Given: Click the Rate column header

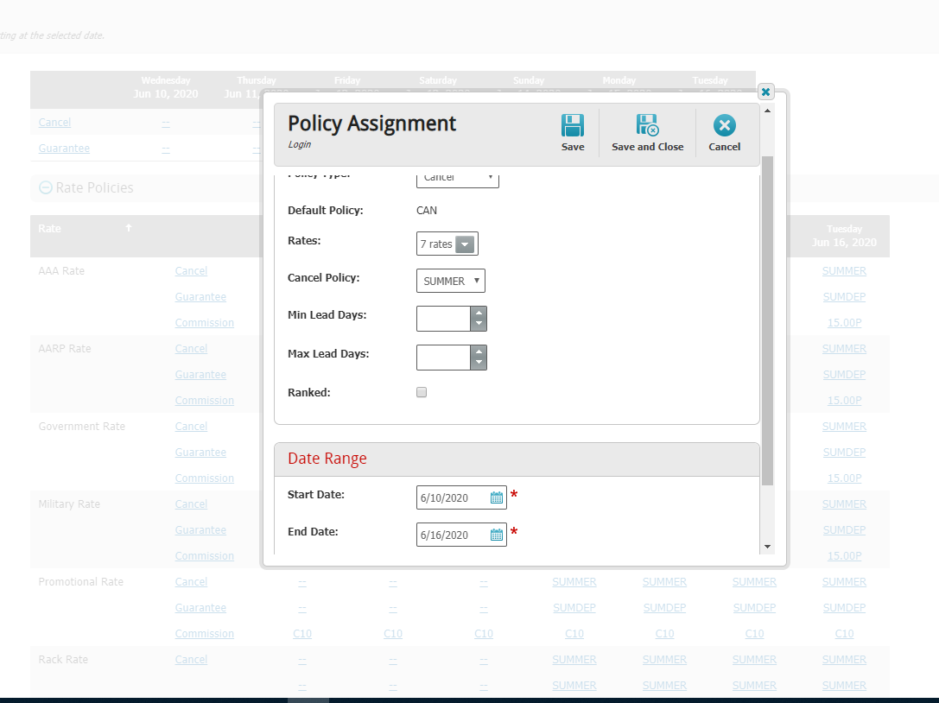Looking at the screenshot, I should [x=50, y=228].
